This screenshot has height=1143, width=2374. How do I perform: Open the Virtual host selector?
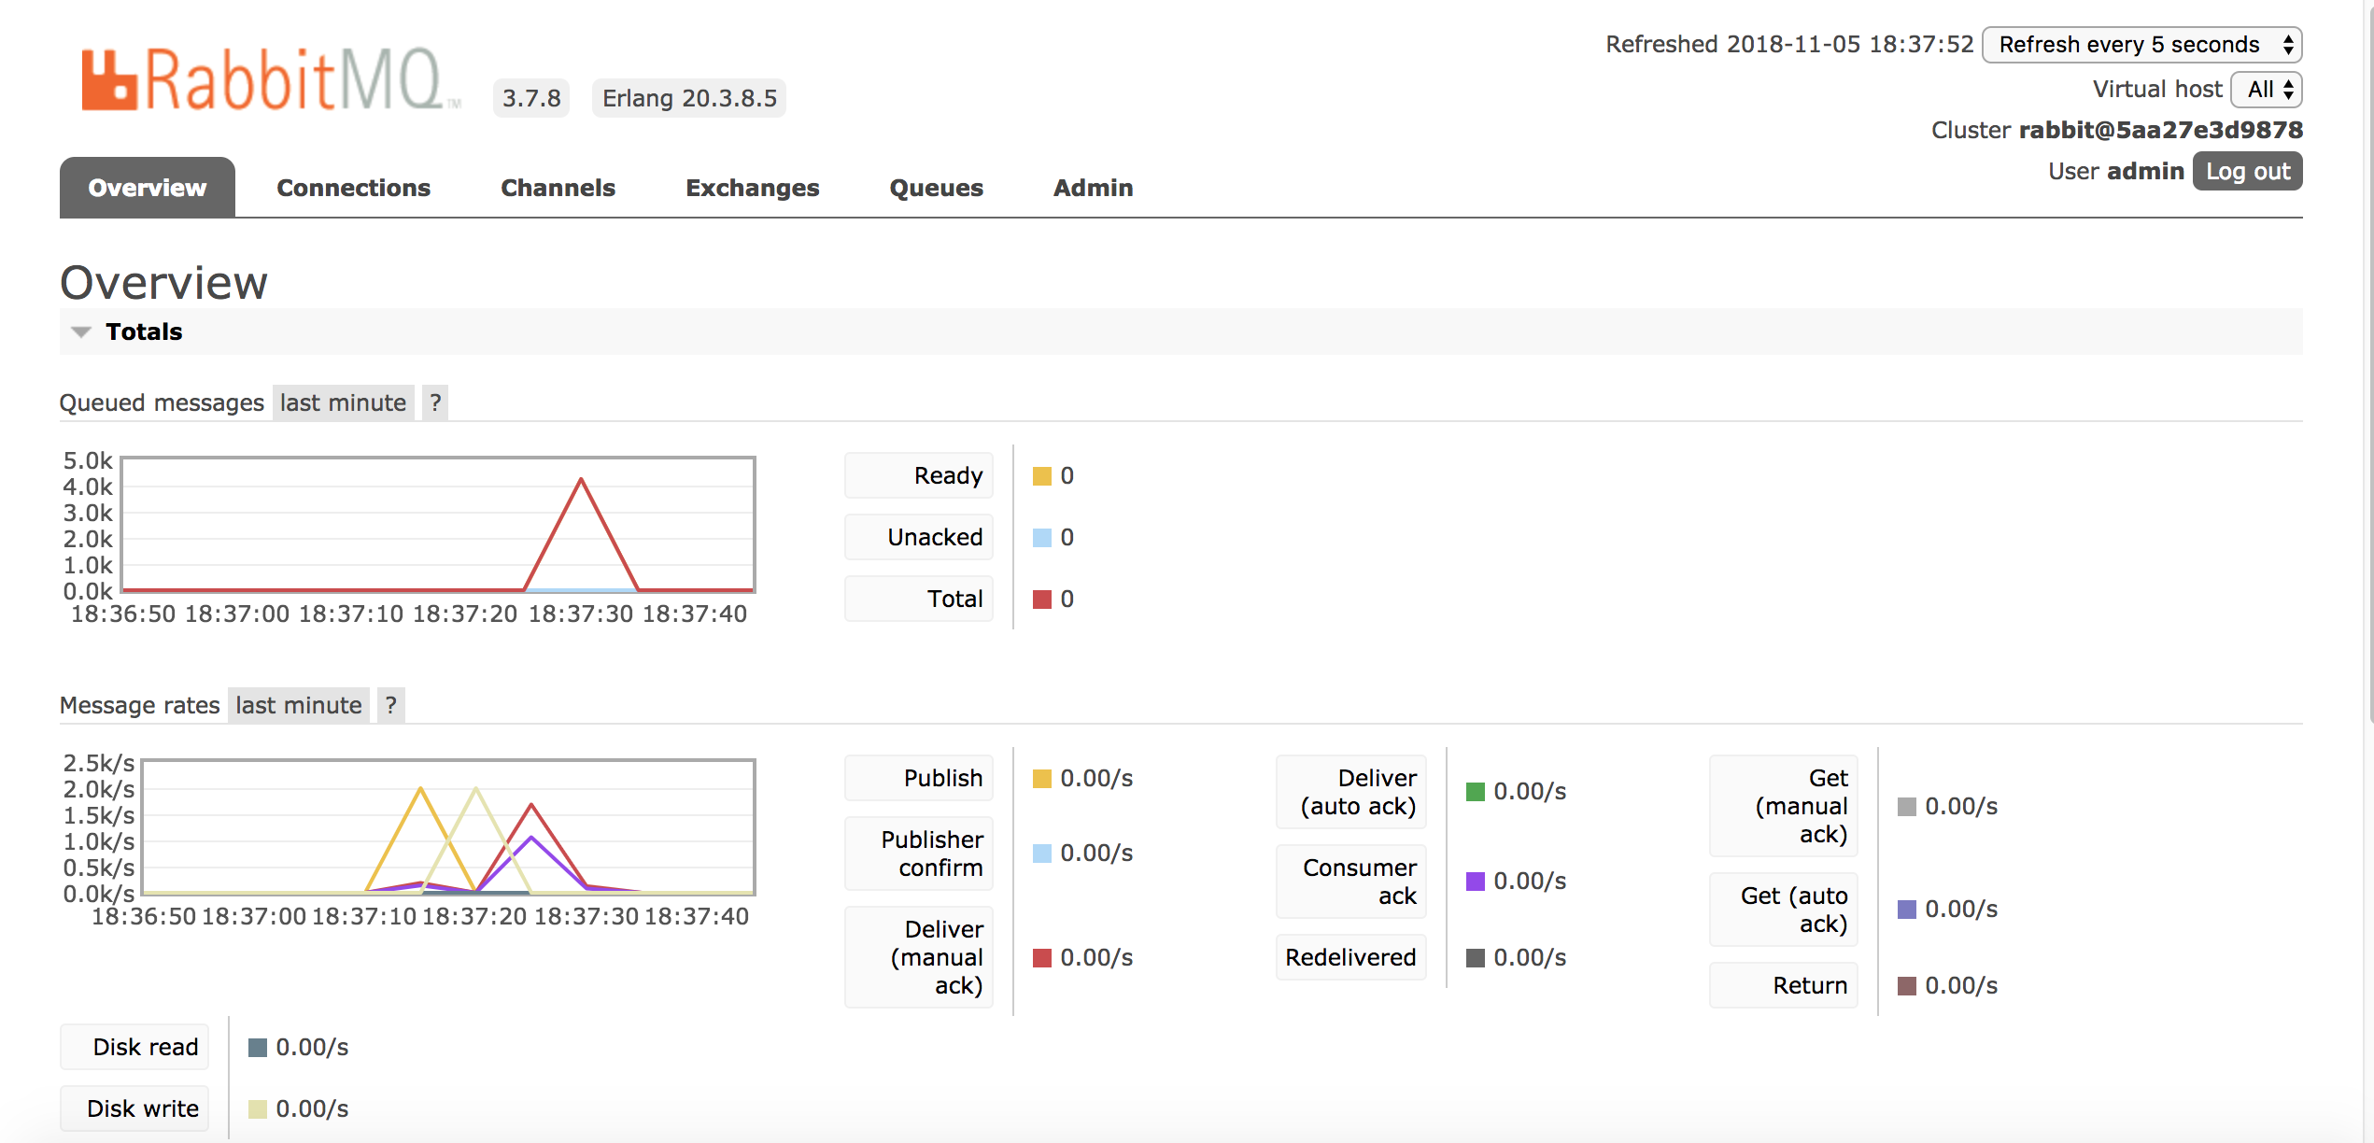point(2268,90)
